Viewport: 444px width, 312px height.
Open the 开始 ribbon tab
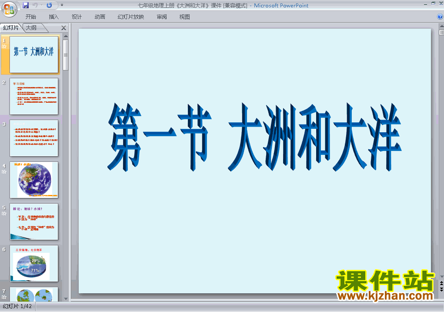click(x=30, y=17)
